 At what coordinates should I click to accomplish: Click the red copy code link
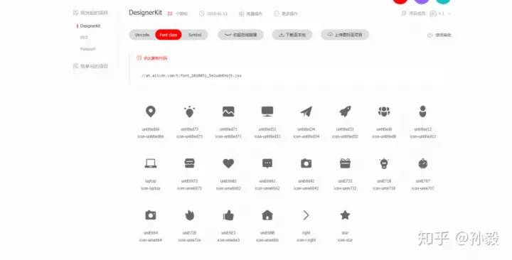(152, 58)
